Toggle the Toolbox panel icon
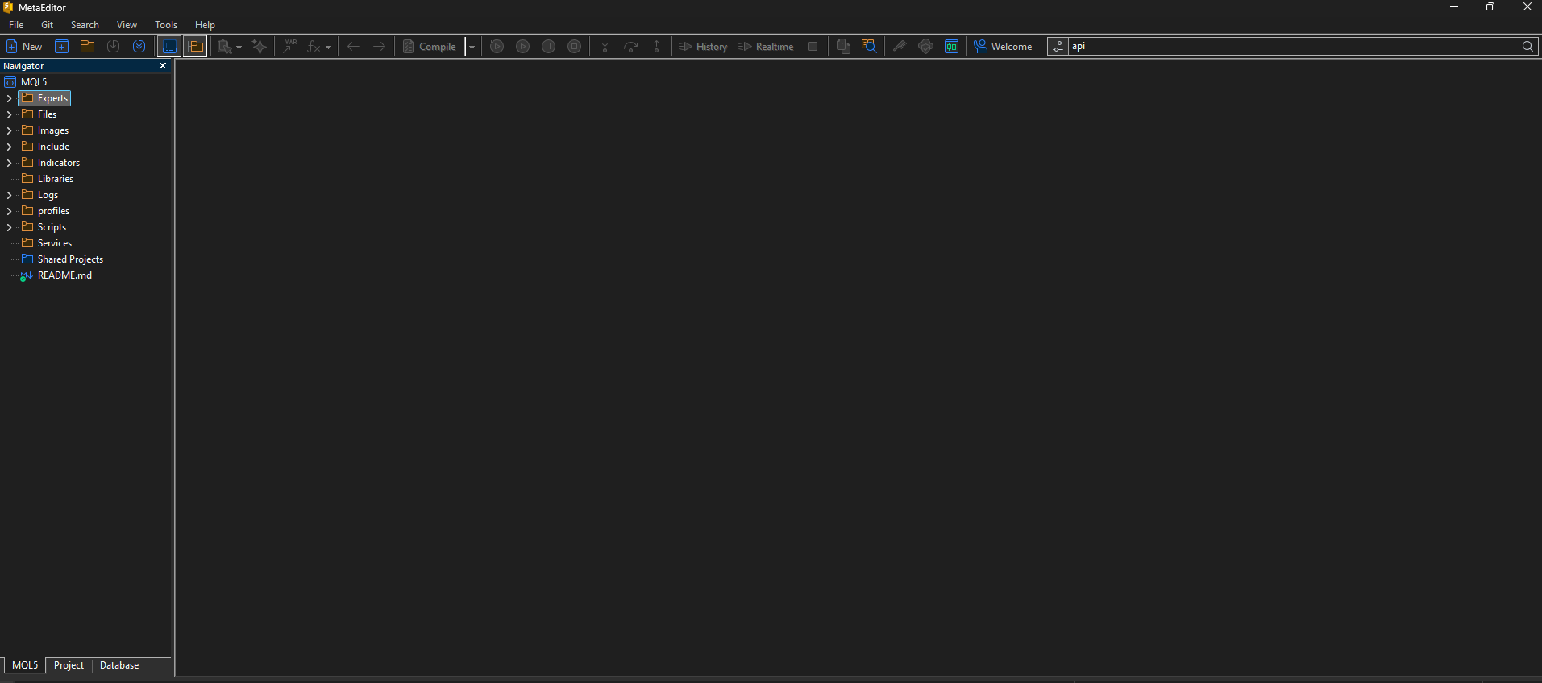1542x683 pixels. coord(169,47)
